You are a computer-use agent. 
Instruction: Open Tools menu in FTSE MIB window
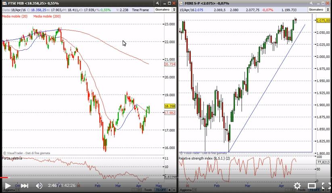(148, 190)
